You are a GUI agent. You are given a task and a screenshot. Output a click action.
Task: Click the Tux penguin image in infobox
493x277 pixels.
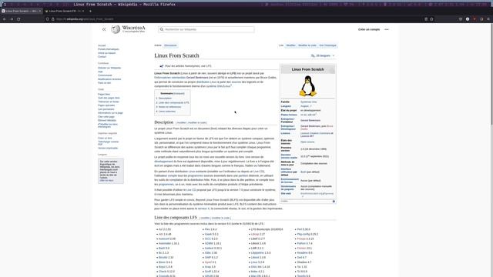[307, 85]
